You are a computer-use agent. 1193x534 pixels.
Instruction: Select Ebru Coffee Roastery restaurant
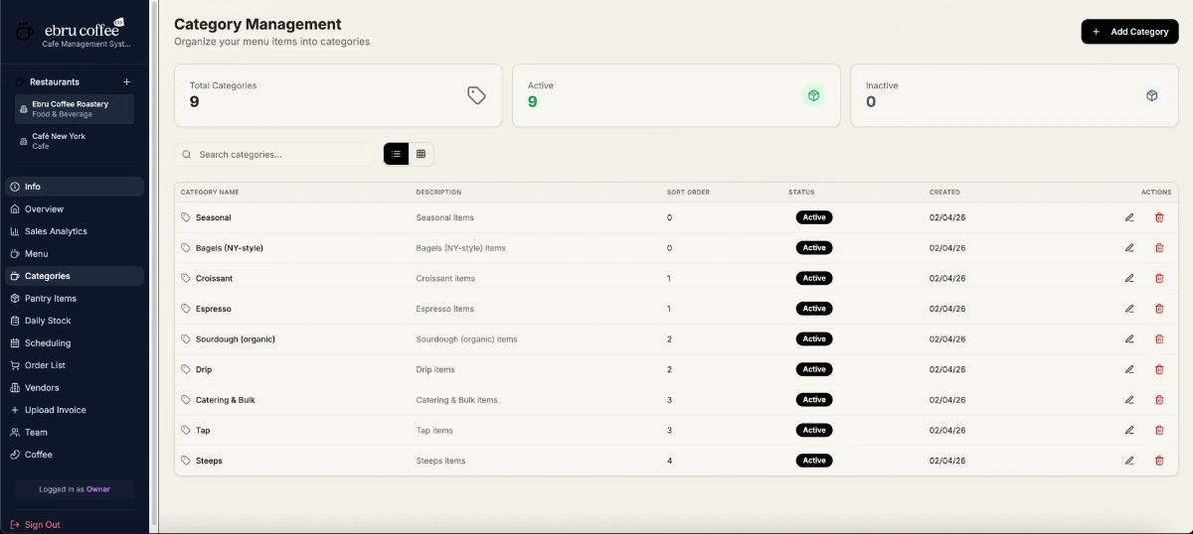click(75, 108)
